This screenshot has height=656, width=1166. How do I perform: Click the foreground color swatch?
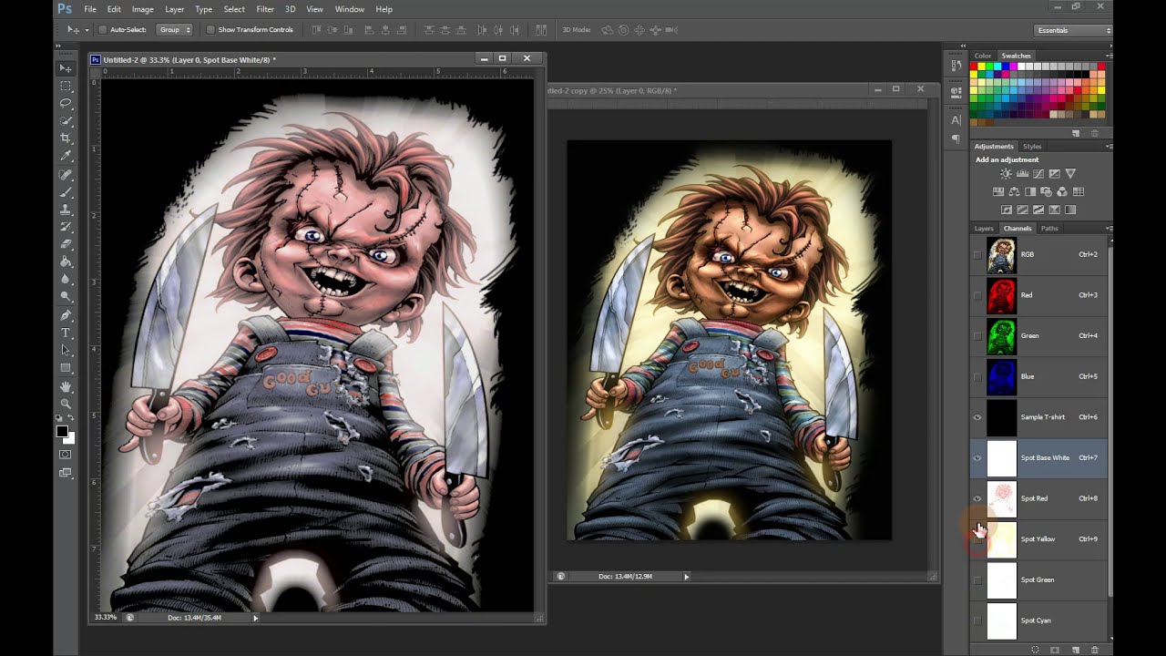click(x=62, y=431)
